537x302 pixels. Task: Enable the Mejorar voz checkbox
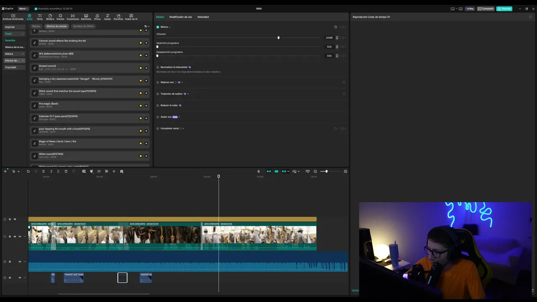coord(158,82)
